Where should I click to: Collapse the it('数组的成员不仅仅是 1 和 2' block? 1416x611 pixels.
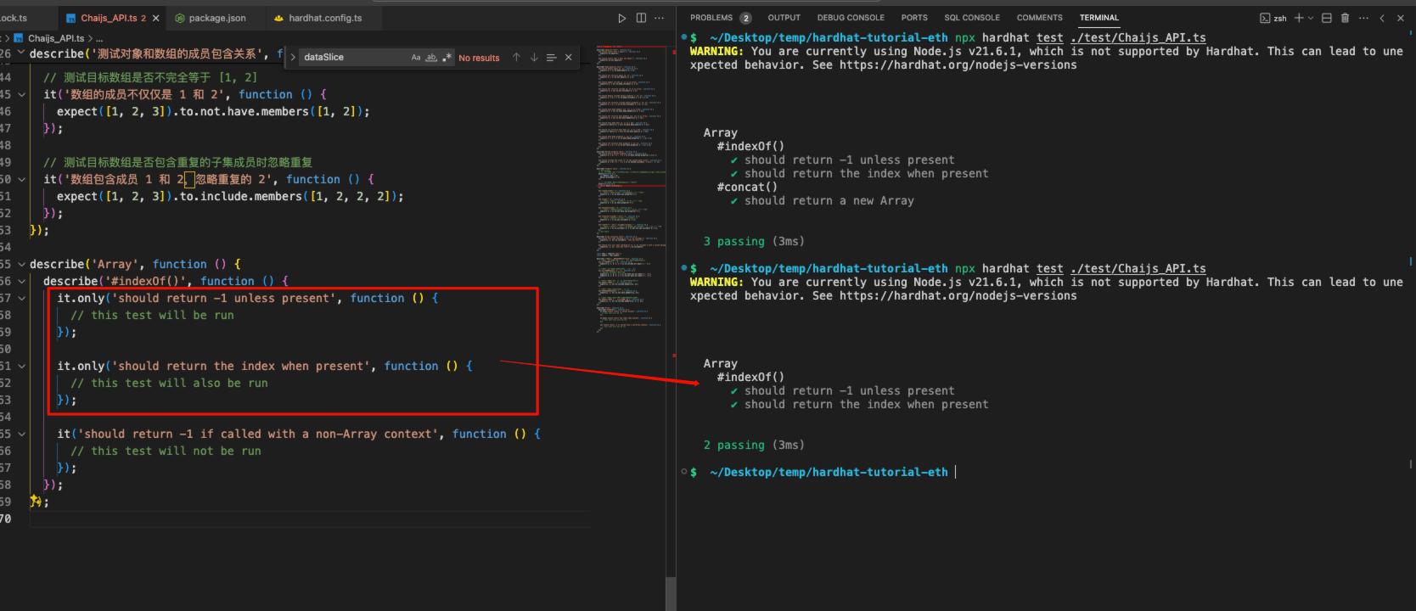(21, 94)
